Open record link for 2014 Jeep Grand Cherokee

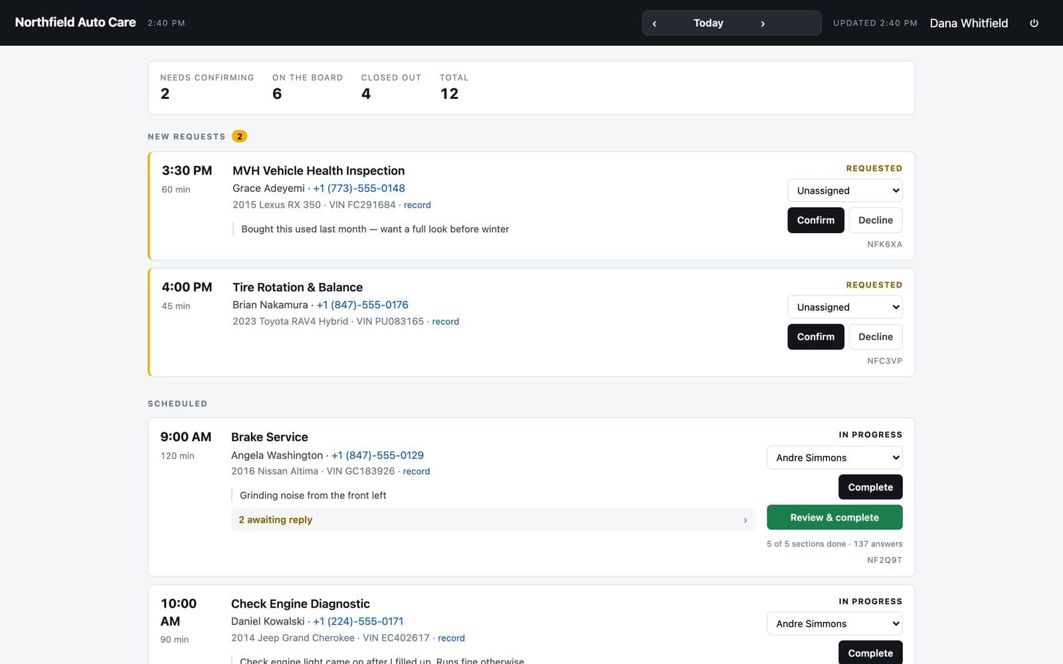(451, 638)
